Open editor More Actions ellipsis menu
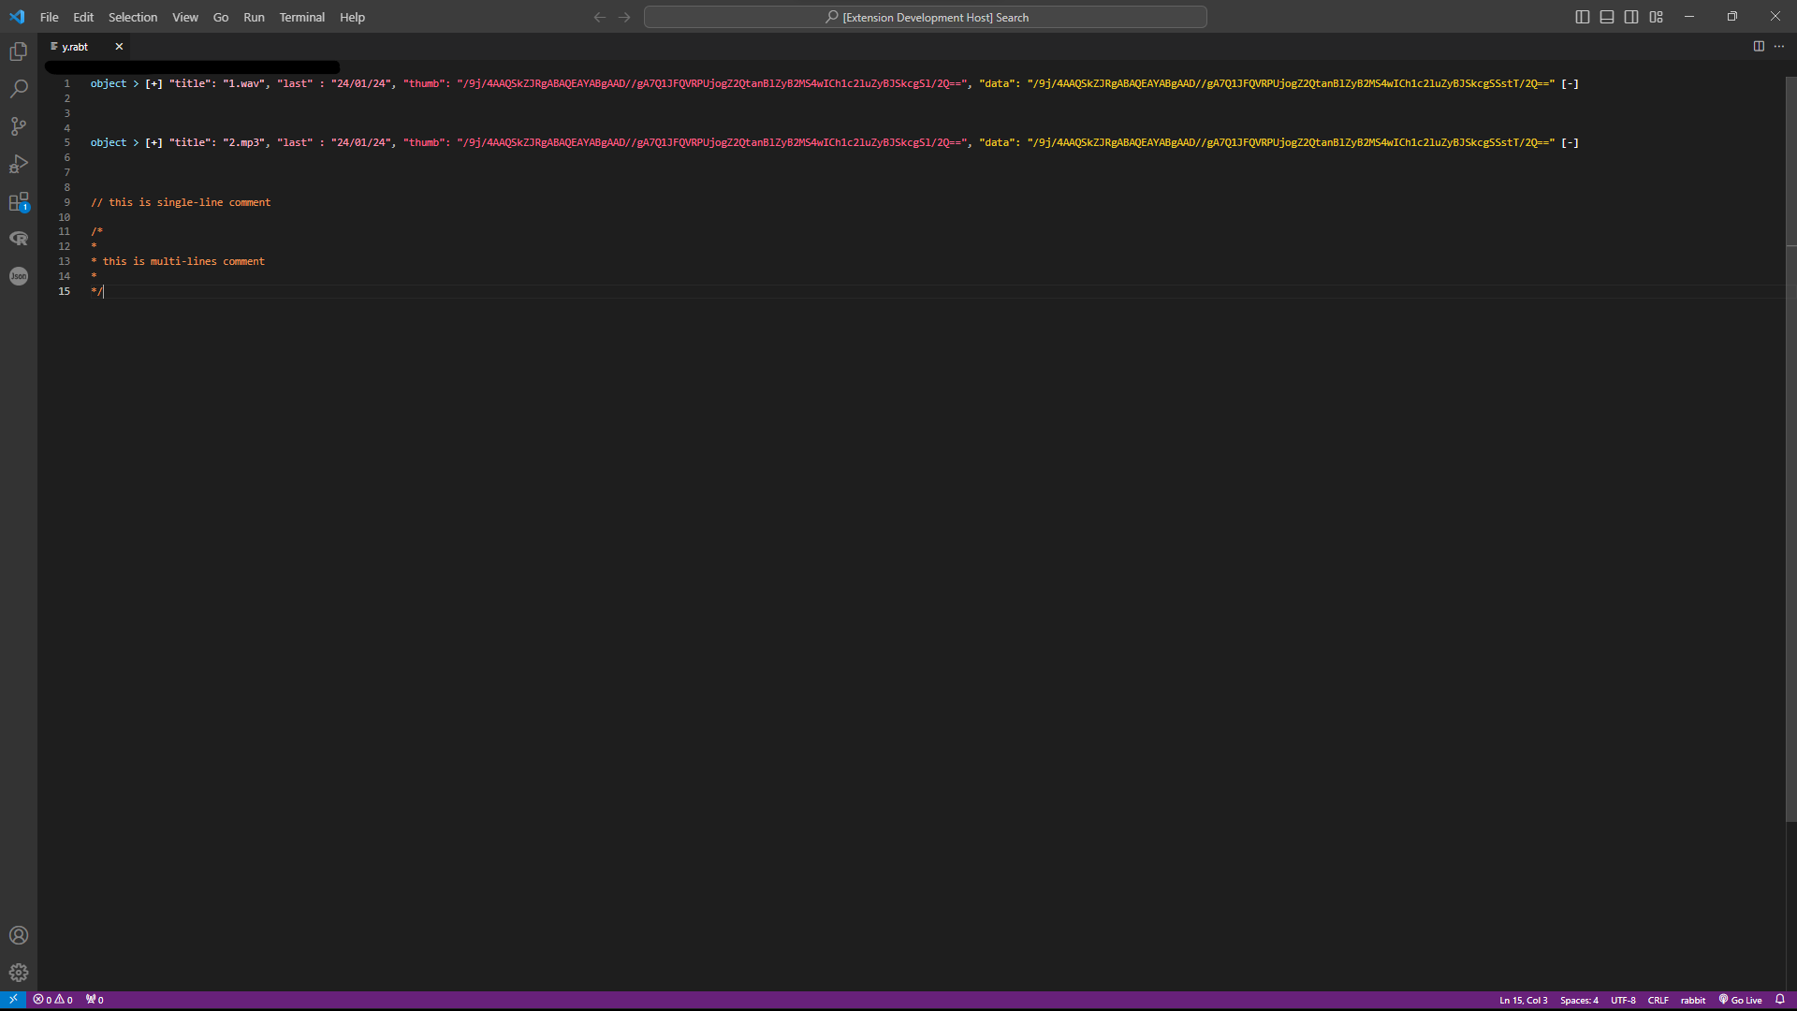 (x=1779, y=46)
